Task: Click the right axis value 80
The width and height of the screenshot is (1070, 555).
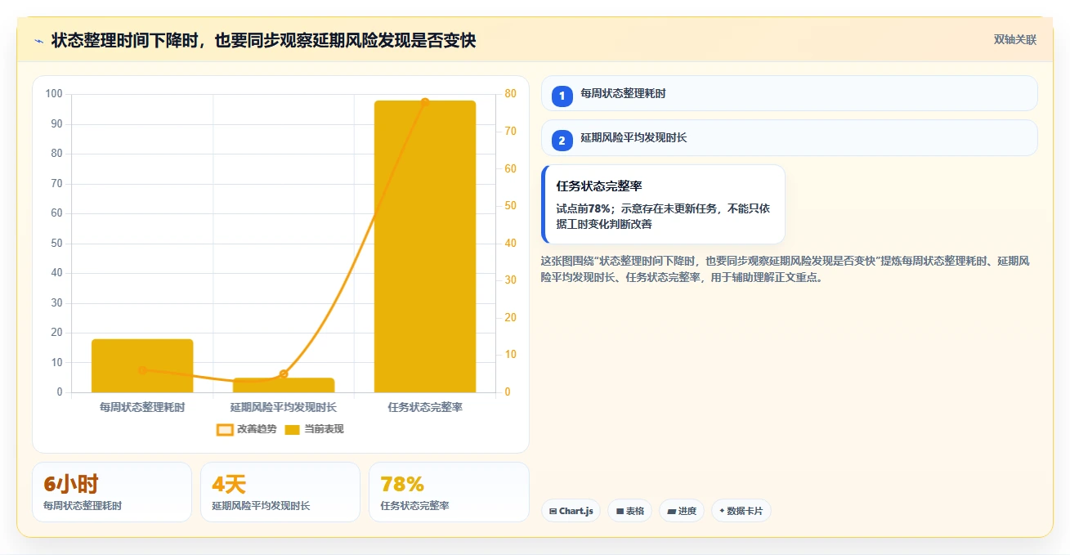Action: tap(510, 94)
